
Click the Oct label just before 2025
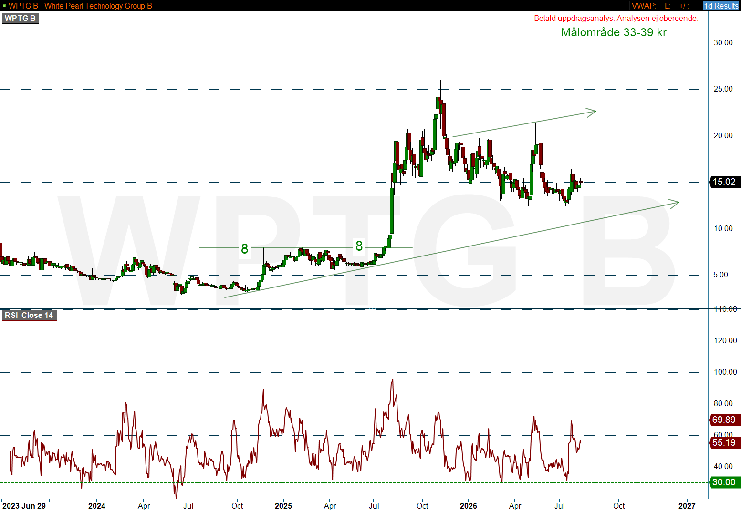(237, 506)
